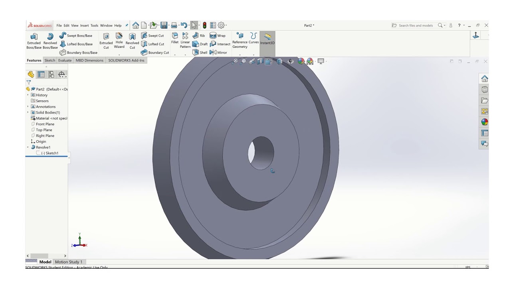Choose Swept Boss/Base feature
The width and height of the screenshot is (511, 287).
(x=76, y=35)
